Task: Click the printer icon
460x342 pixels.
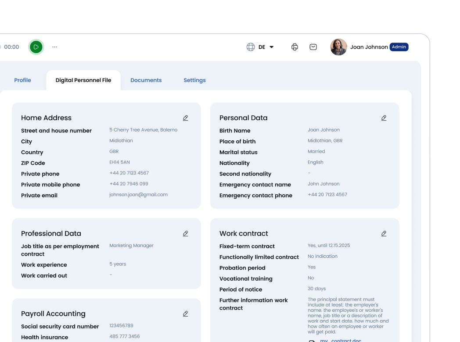Action: [295, 47]
